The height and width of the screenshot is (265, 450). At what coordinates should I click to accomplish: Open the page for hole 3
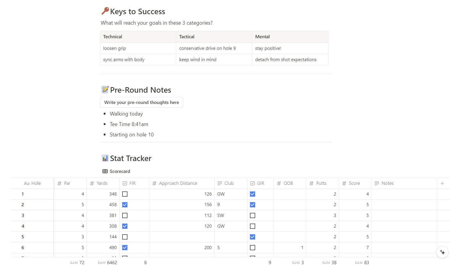(x=23, y=215)
